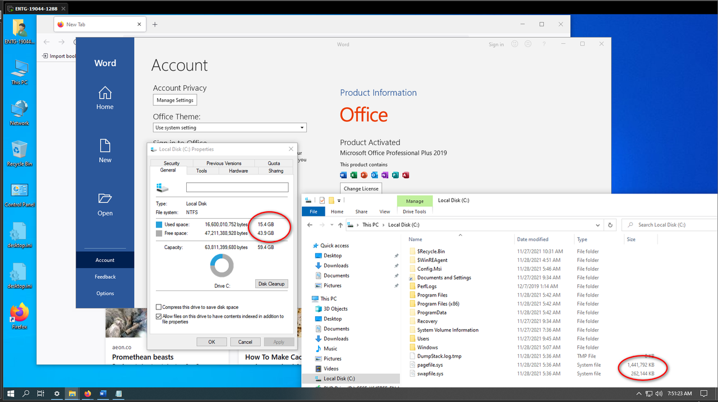Select 3D Objects in Explorer navigation pane
Viewport: 718px width, 402px height.
pyautogui.click(x=335, y=309)
